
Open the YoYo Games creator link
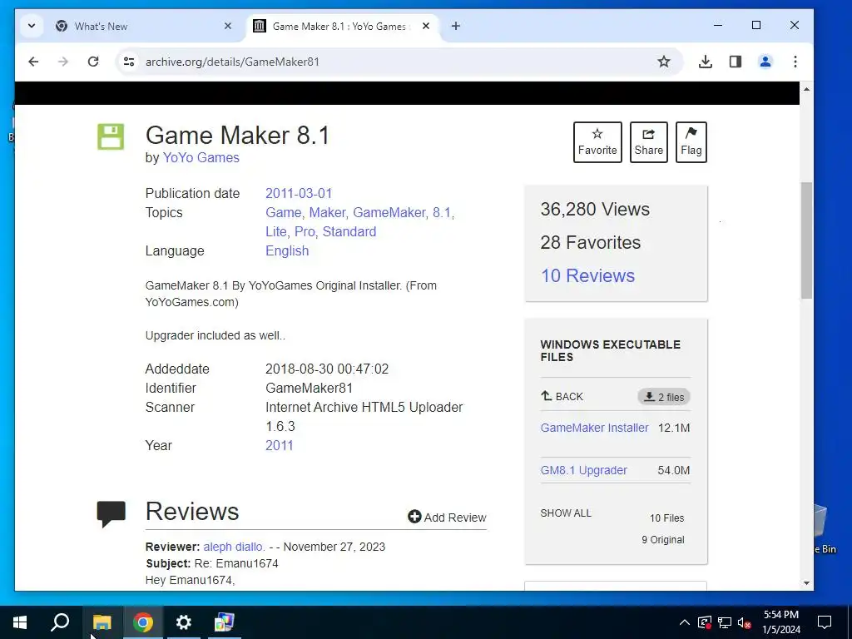point(201,157)
